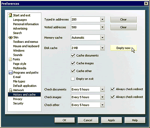The image size is (150, 128).
Task: Open the File types category
Action: coord(19,81)
